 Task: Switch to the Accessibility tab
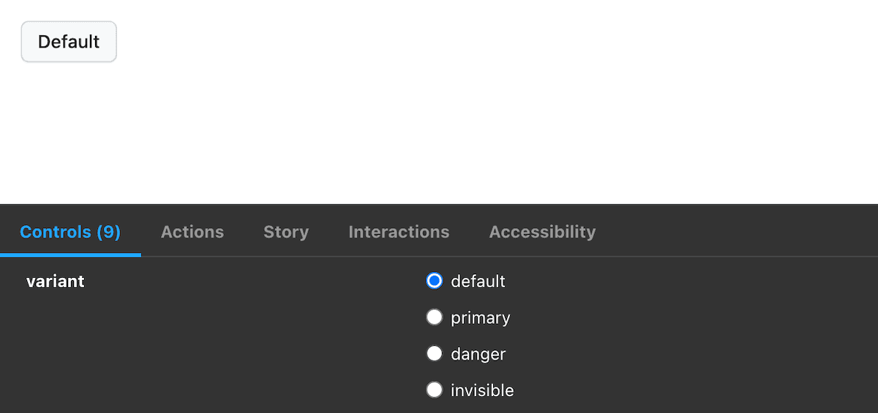542,232
